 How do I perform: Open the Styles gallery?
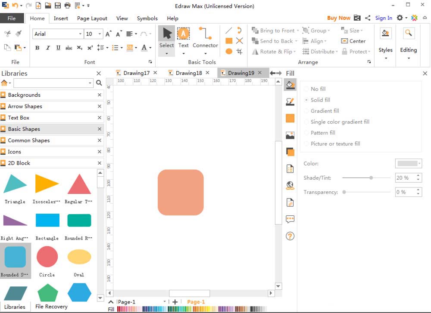(x=385, y=43)
